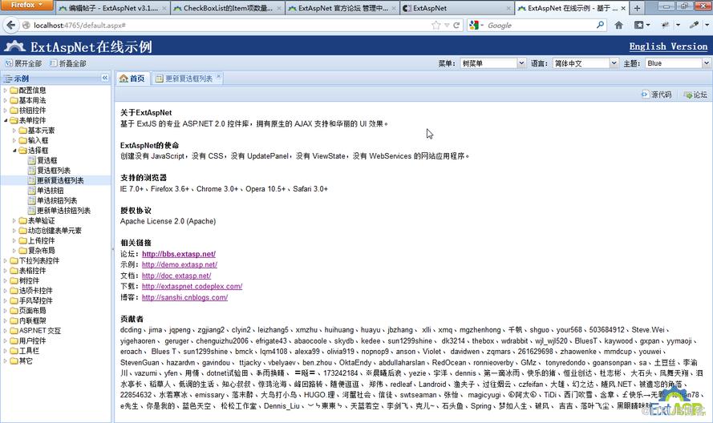The height and width of the screenshot is (423, 713).
Task: Click the 工具栏 folder icon
Action: click(14, 351)
